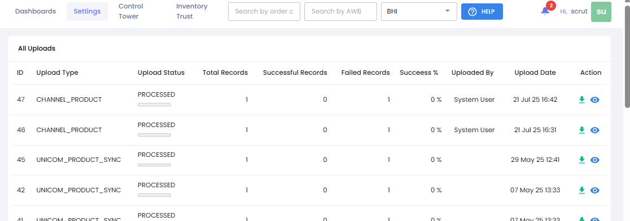Click the All Uploads heading
The image size is (630, 221).
37,48
